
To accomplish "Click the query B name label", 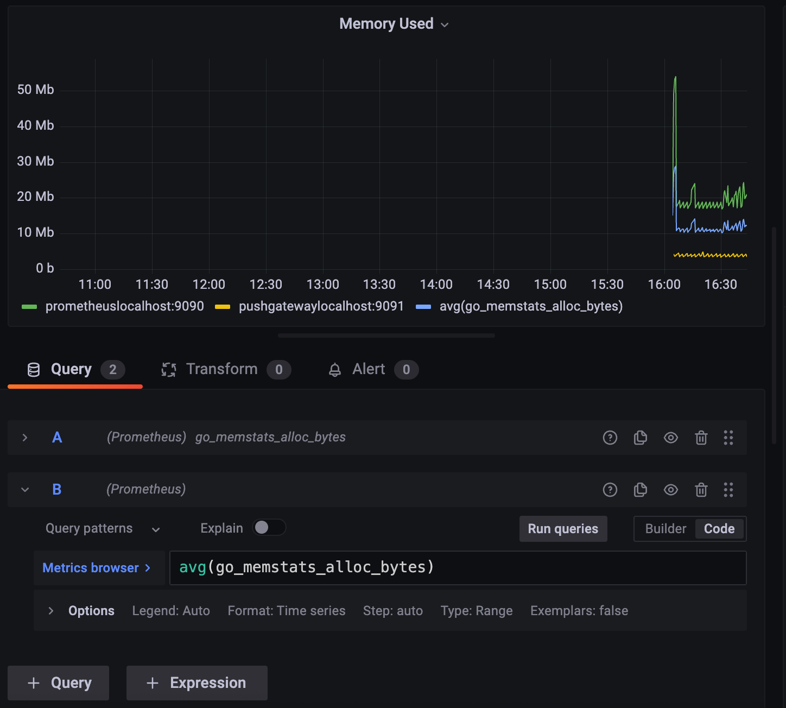I will pyautogui.click(x=57, y=490).
